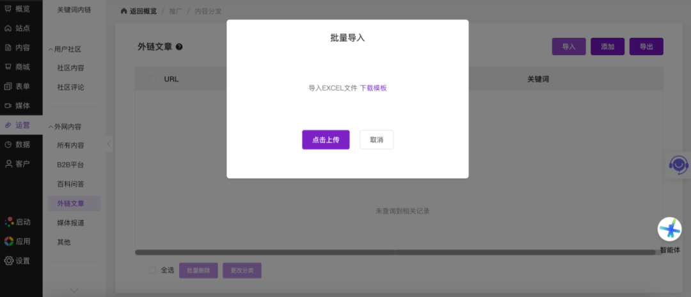Screen dimensions: 691x297
Task: Click the 更改分类 change category button
Action: click(242, 271)
